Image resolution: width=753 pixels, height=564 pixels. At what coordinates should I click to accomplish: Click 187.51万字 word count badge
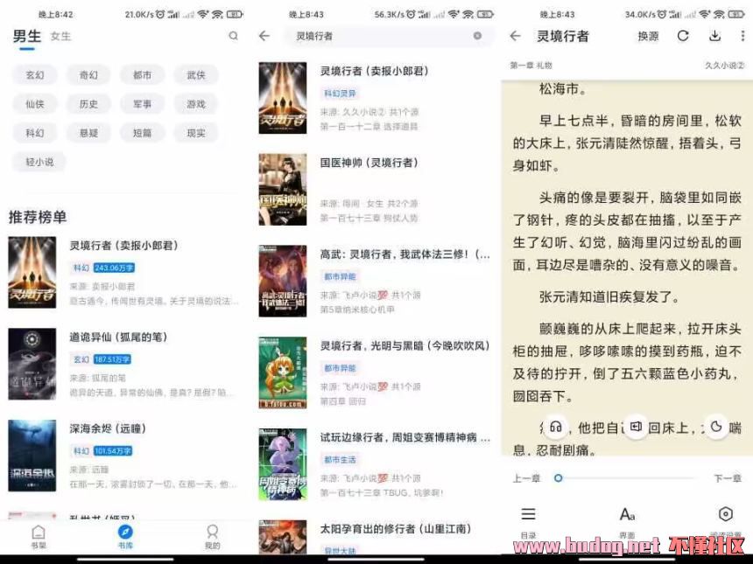click(x=112, y=359)
